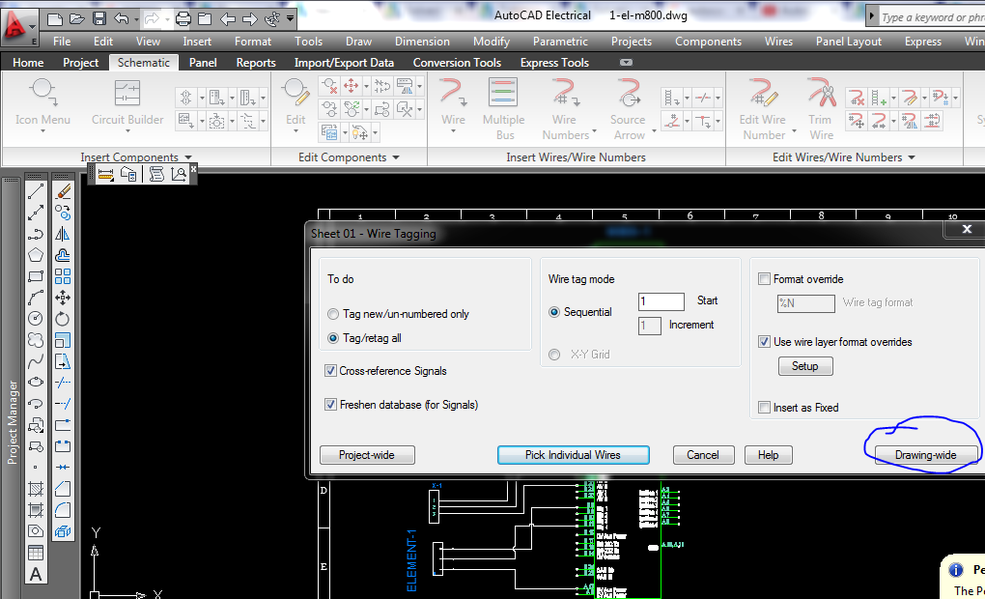Select the Mirror modify tool
This screenshot has width=985, height=599.
pyautogui.click(x=63, y=234)
